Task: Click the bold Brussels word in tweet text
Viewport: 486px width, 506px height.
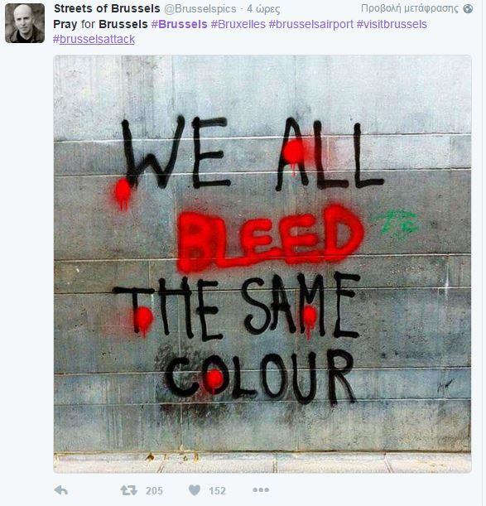Action: (123, 24)
